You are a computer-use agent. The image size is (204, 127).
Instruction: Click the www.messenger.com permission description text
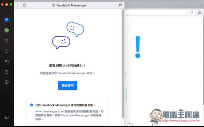pyautogui.click(x=69, y=115)
